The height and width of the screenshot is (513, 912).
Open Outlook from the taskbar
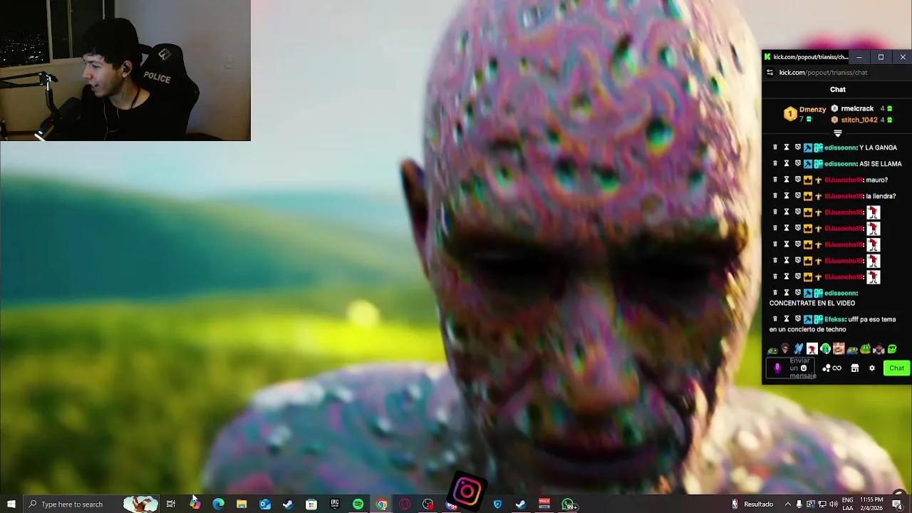265,504
